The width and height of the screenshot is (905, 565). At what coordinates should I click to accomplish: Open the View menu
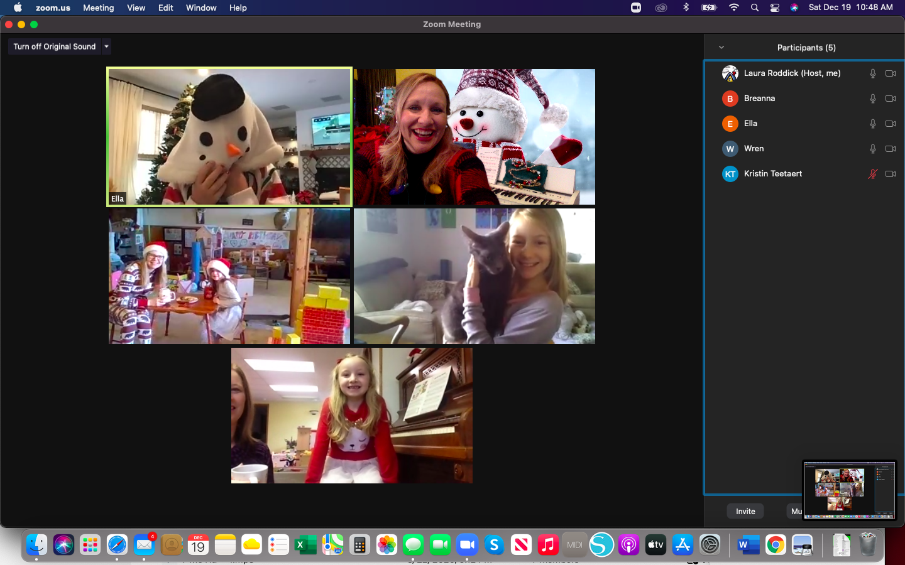coord(136,8)
